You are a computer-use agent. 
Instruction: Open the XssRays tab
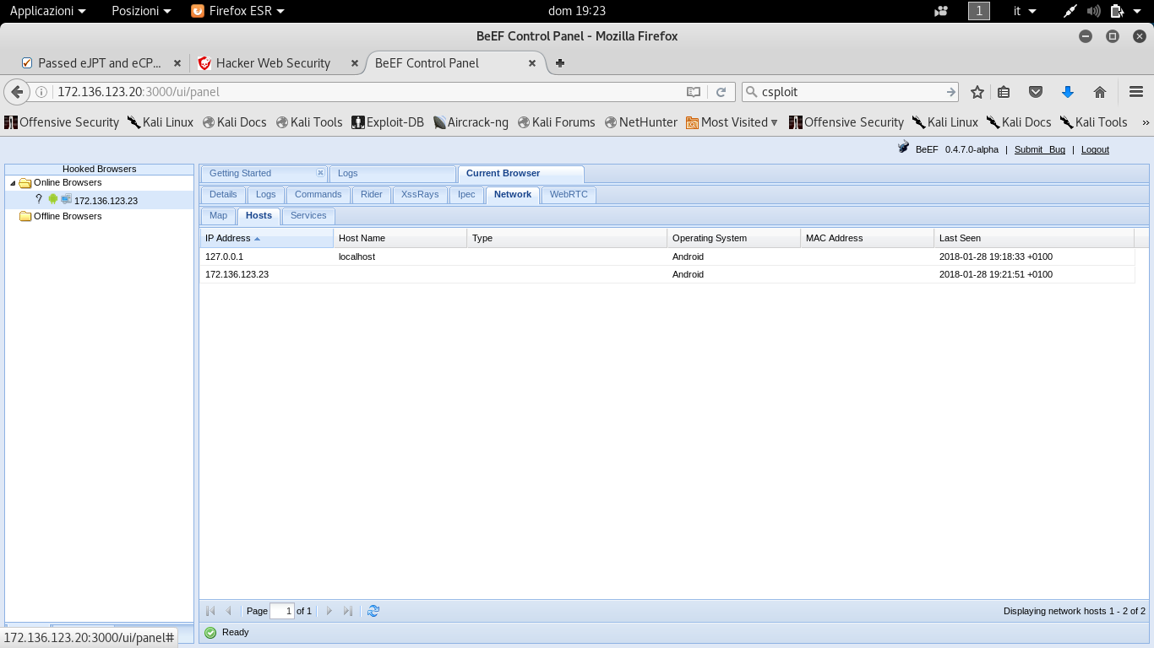[x=420, y=195]
